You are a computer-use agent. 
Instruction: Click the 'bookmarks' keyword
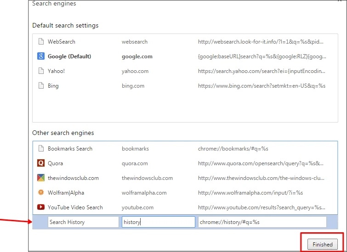tap(135, 149)
